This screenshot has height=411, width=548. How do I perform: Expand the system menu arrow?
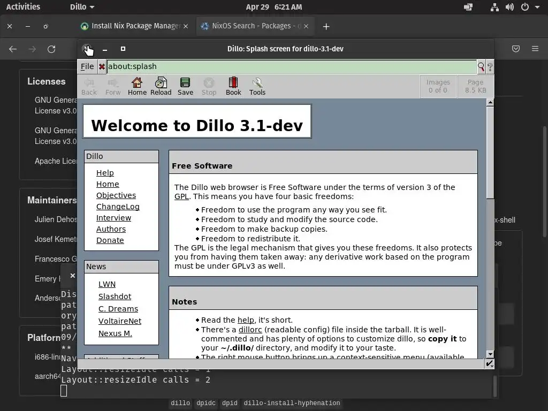click(x=537, y=7)
